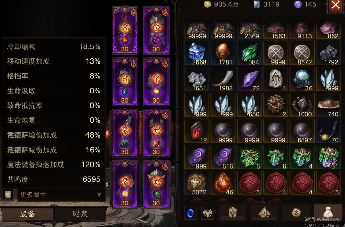Select the green gem item showing 1084

click(x=249, y=53)
